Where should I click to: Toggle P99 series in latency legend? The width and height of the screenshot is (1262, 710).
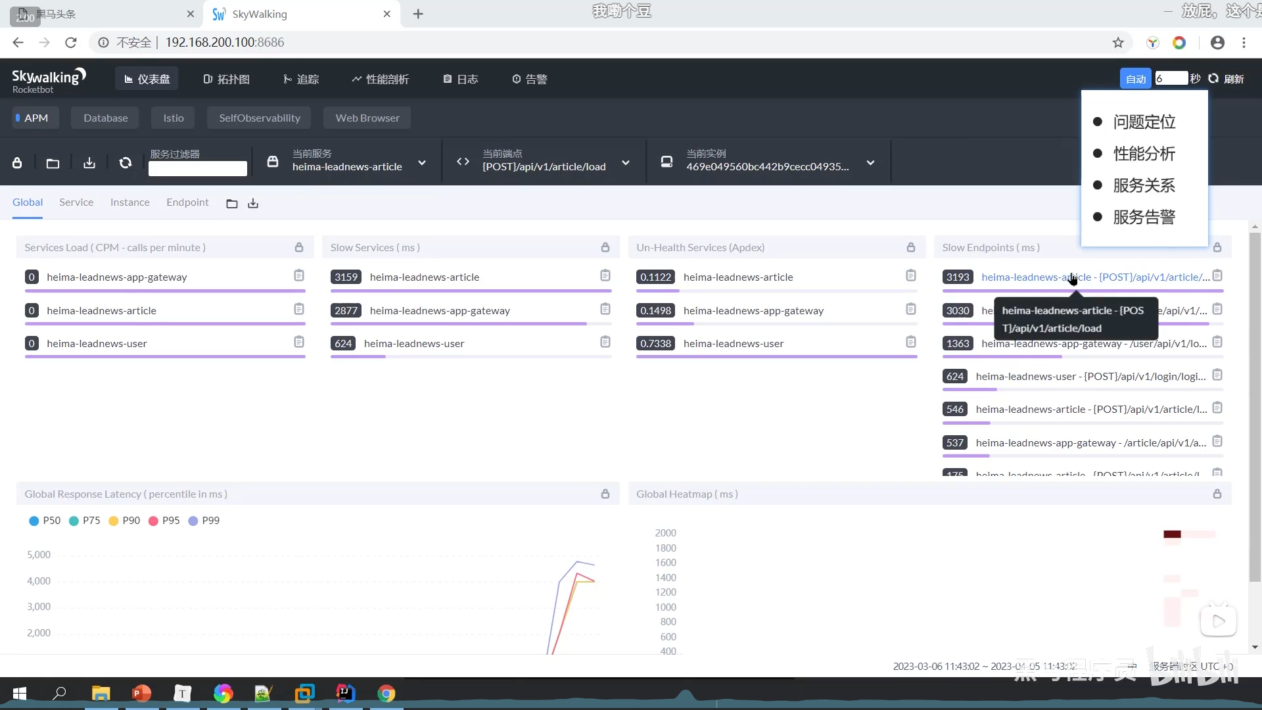click(x=203, y=520)
